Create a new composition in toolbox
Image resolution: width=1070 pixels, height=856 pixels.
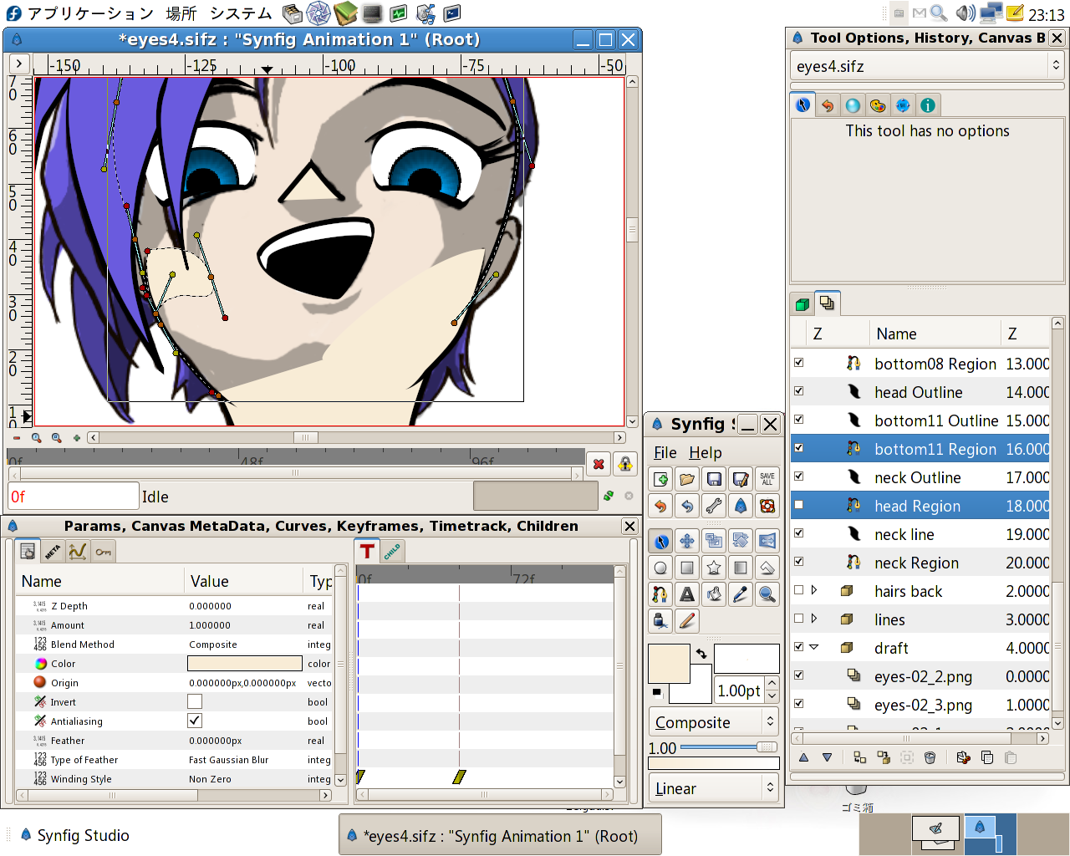660,479
